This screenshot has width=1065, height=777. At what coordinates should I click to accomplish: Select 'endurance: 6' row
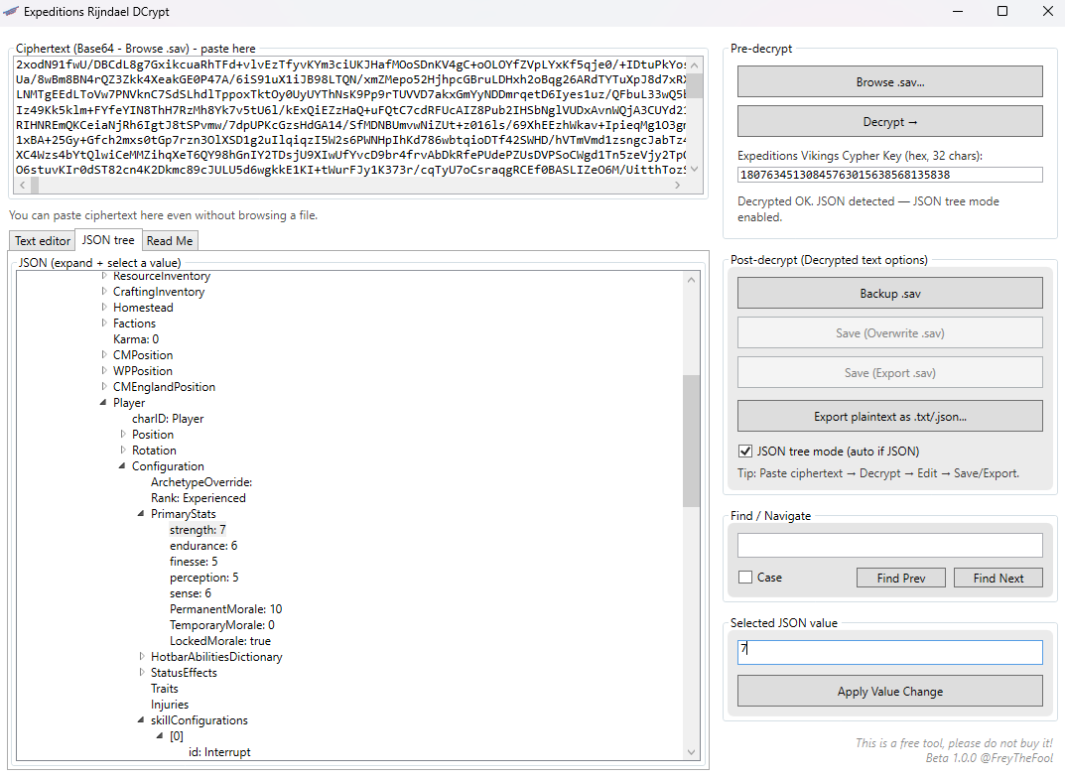[203, 546]
